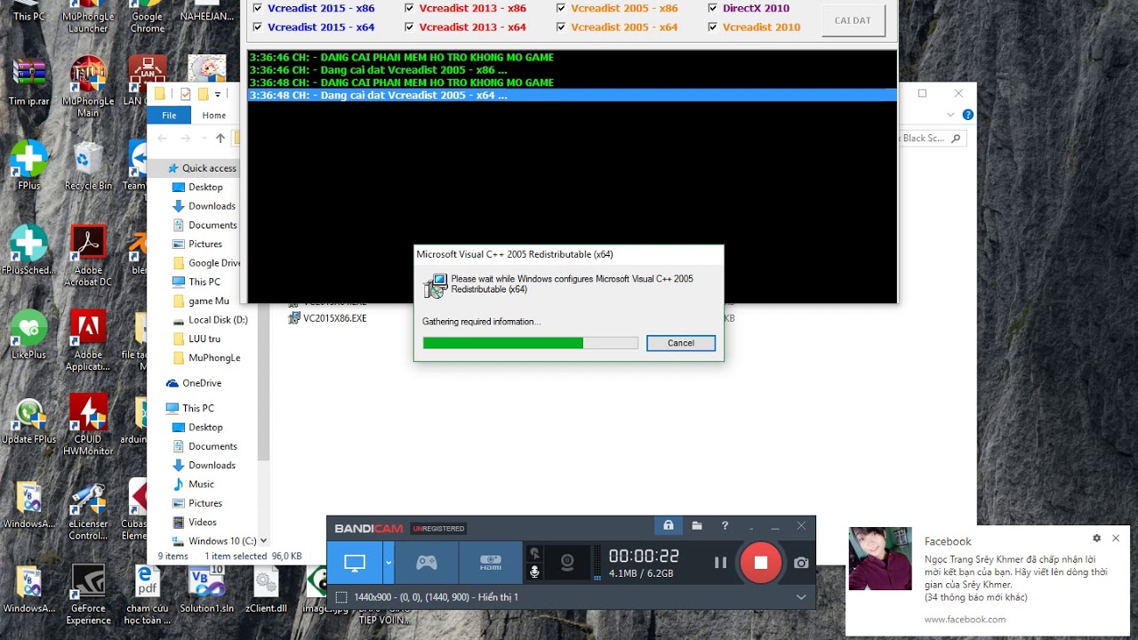Open Videos under This PC
This screenshot has height=640, width=1138.
[202, 522]
